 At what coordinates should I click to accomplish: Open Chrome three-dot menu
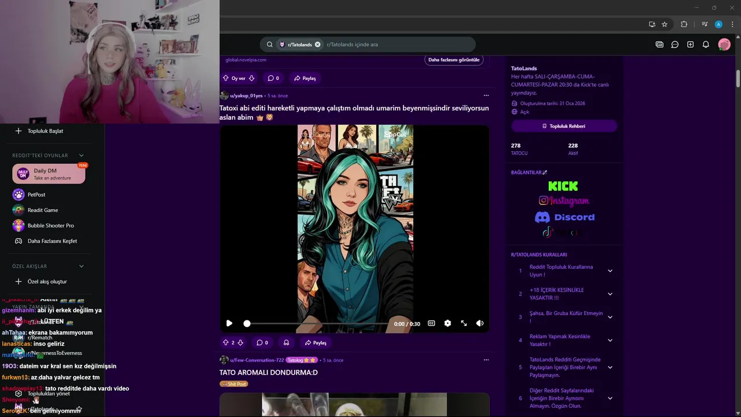[732, 24]
